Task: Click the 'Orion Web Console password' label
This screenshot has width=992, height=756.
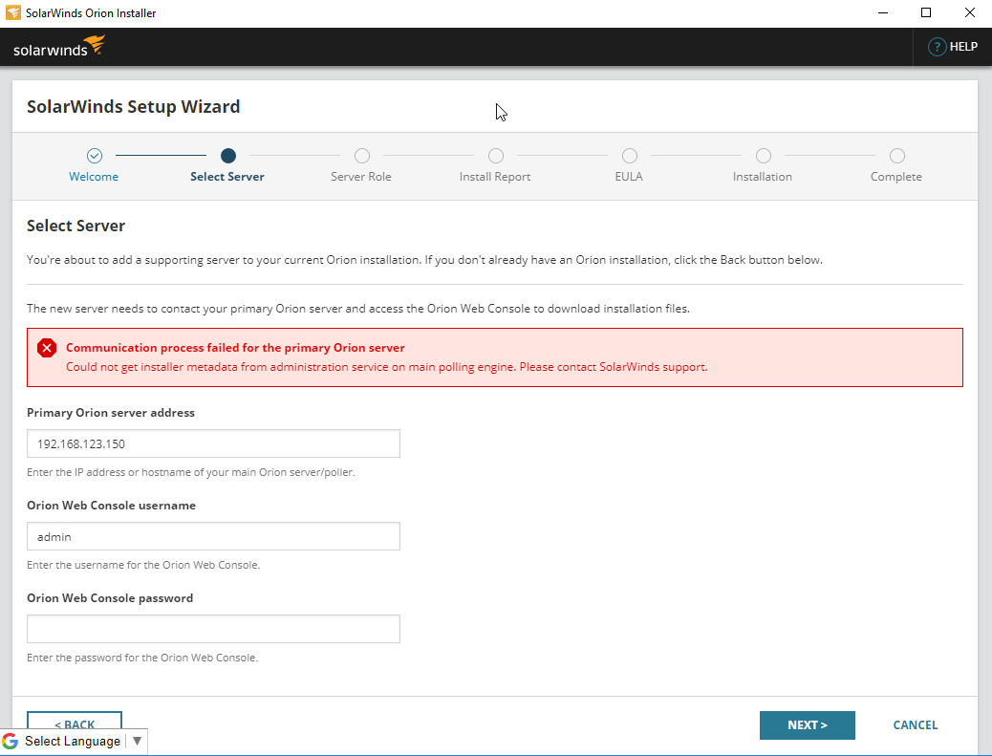Action: [110, 598]
